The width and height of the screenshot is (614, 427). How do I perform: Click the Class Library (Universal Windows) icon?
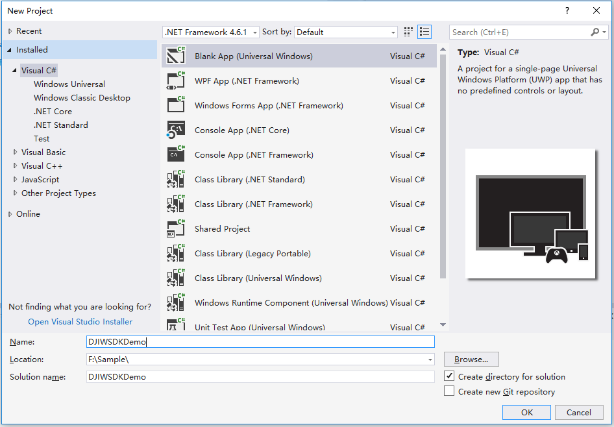(x=176, y=278)
